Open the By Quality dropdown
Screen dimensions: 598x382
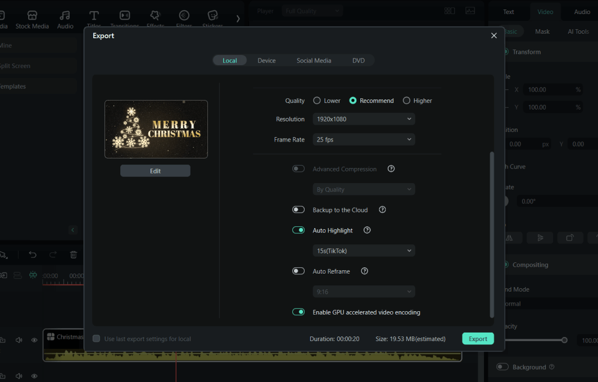point(364,189)
